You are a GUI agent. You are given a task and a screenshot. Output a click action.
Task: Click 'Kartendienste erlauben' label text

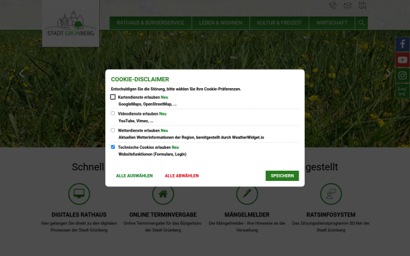[x=139, y=97]
